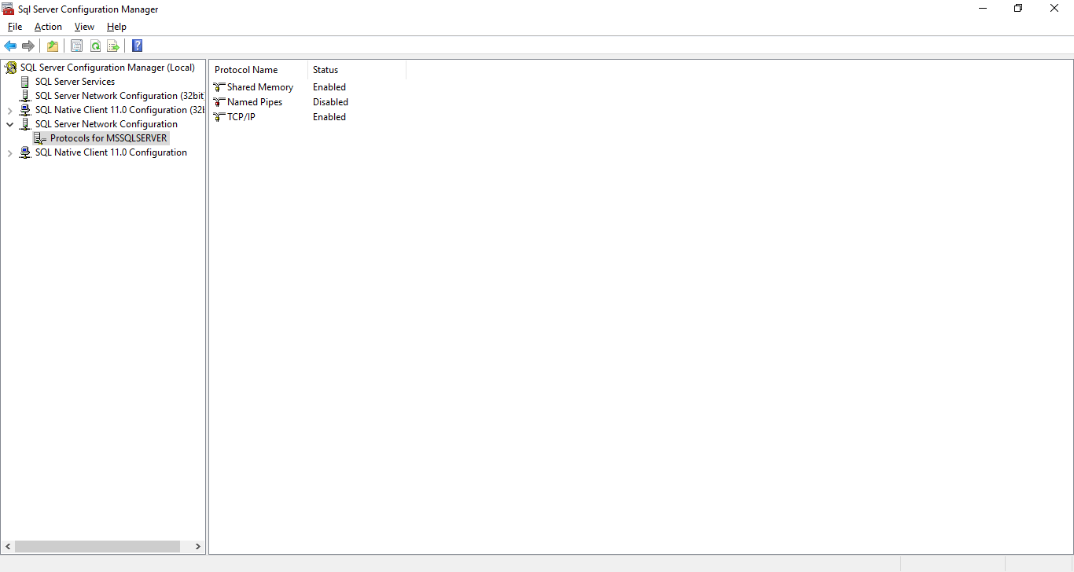Click tree pane scrollbar right arrow
Viewport: 1074px width, 572px height.
(x=198, y=546)
